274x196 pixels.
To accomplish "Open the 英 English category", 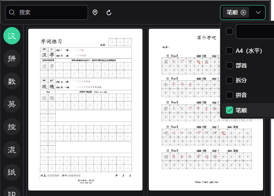I will (12, 103).
